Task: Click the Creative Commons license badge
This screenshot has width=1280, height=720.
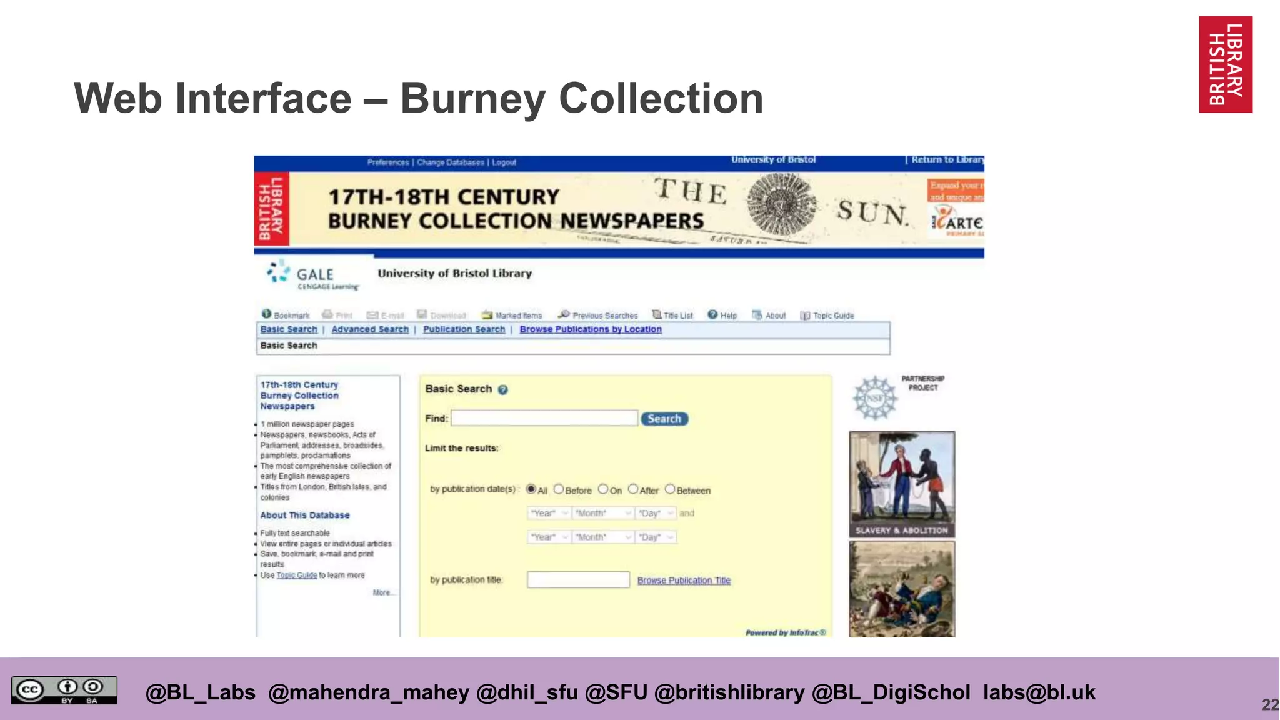Action: point(64,690)
